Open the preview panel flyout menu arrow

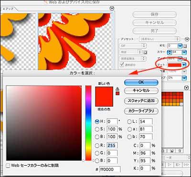[x=112, y=8]
